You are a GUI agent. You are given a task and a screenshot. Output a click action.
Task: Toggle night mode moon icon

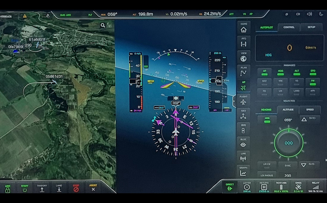click(321, 14)
